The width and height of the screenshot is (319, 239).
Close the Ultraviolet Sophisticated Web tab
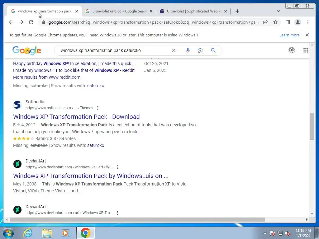pos(226,12)
